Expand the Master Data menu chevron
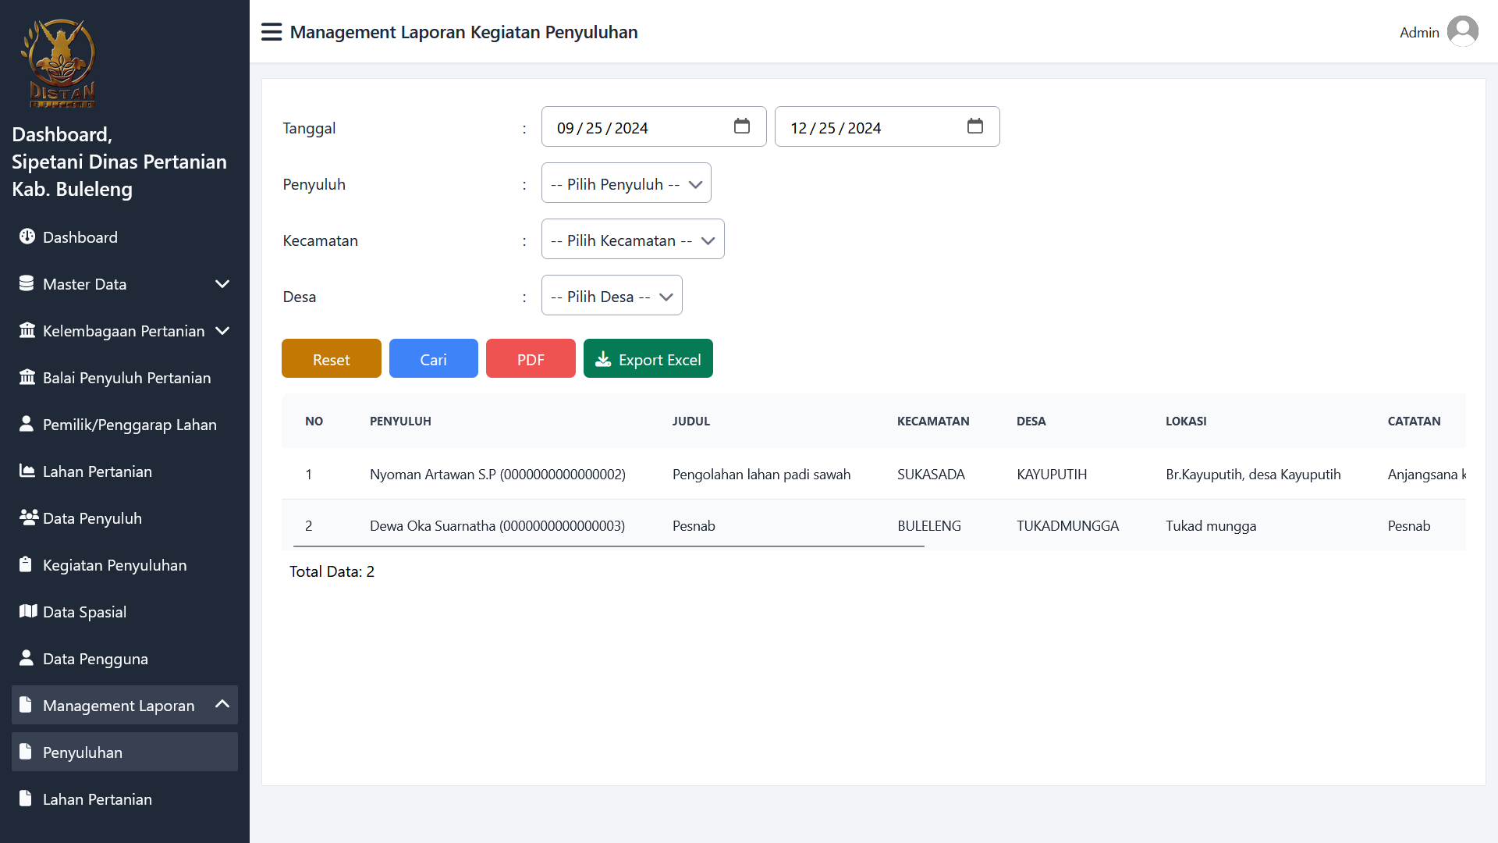The image size is (1498, 843). click(222, 284)
